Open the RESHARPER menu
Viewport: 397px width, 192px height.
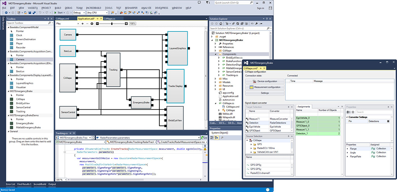[131, 7]
